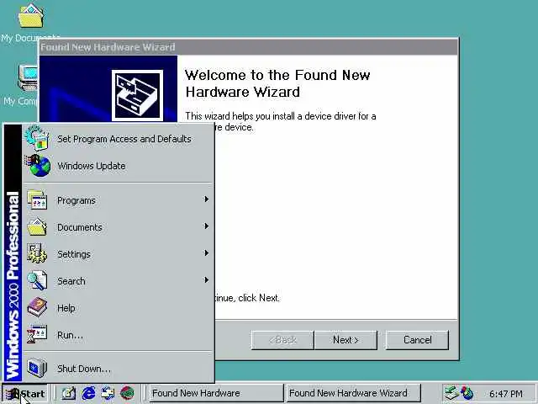Click Show Desktop quick launch icon

tap(69, 393)
